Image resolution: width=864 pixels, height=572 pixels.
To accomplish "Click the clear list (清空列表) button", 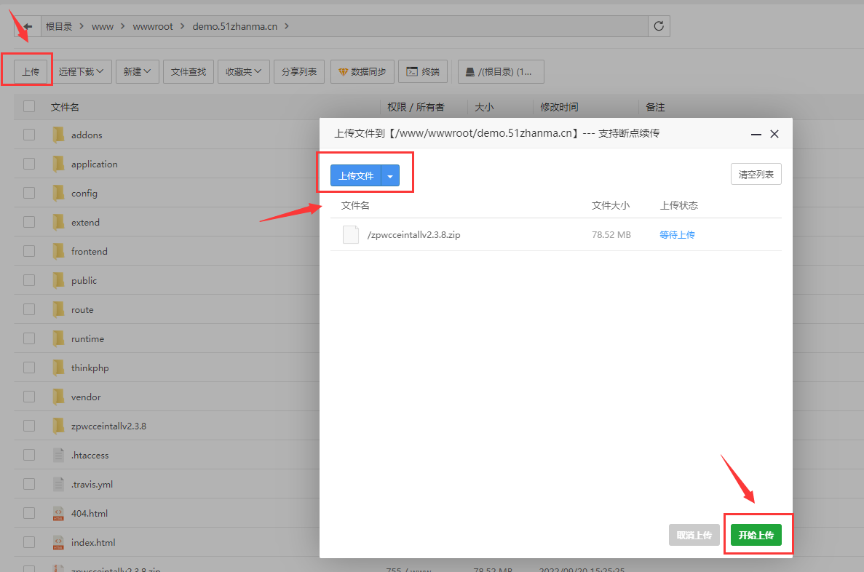I will point(756,174).
